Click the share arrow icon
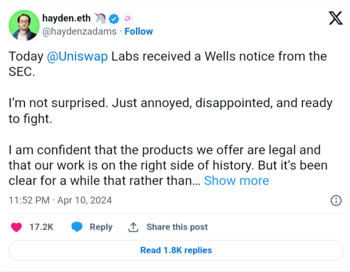350x272 pixels. pyautogui.click(x=133, y=227)
